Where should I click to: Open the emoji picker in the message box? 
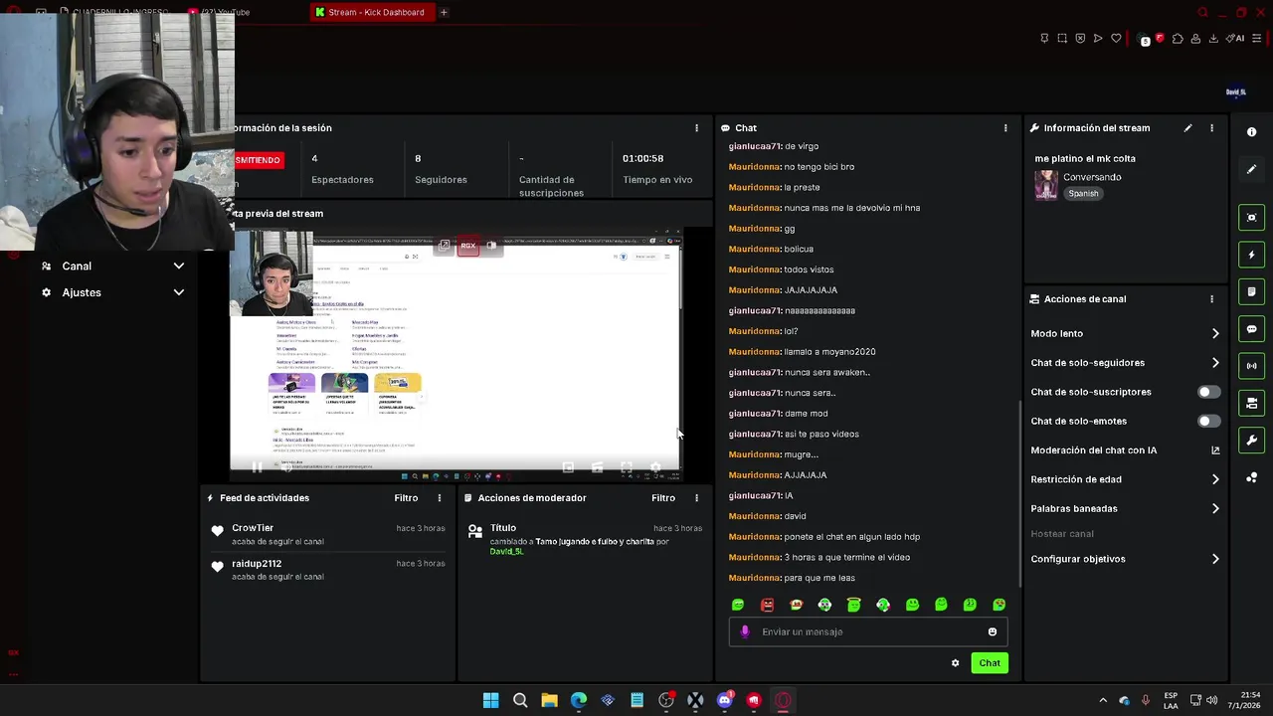992,631
